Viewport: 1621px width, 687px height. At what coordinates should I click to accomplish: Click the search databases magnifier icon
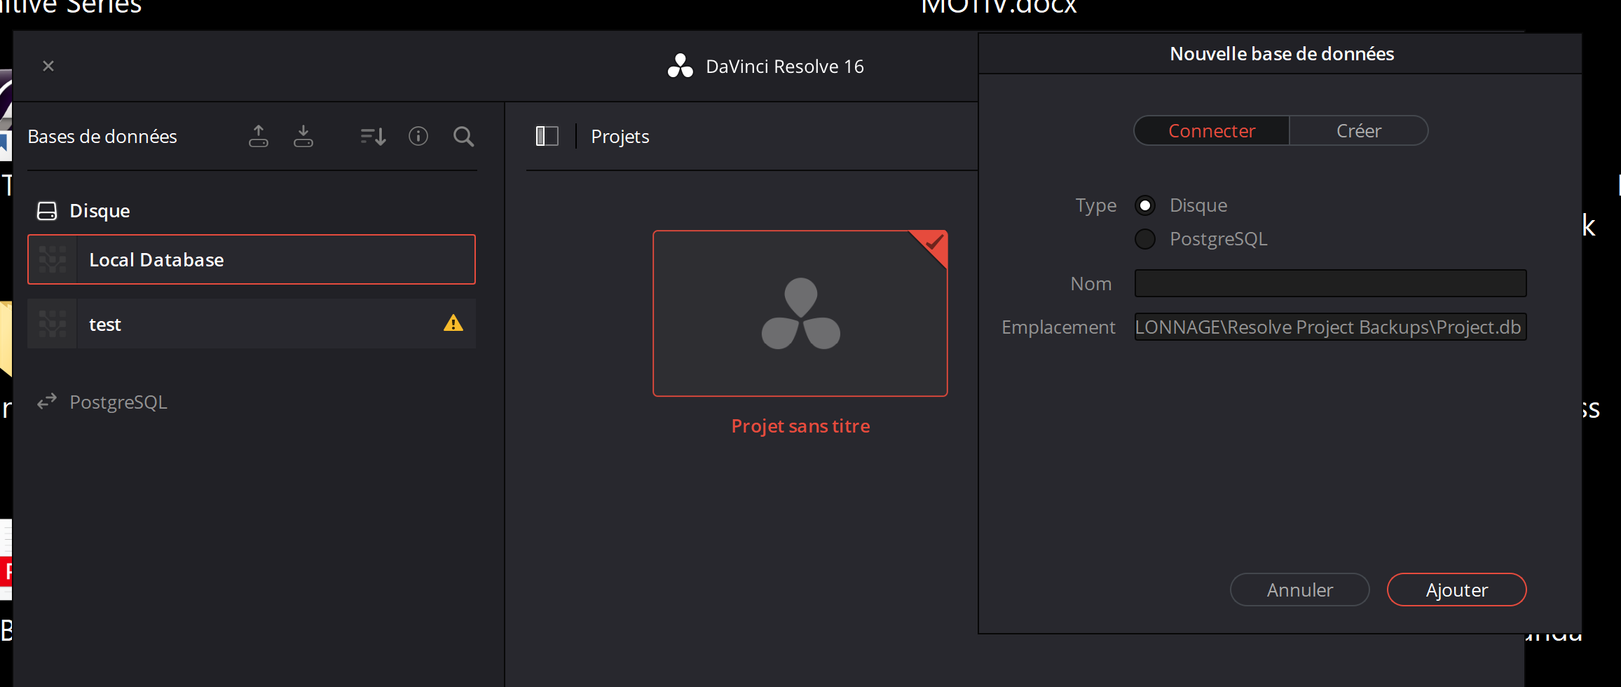tap(463, 136)
